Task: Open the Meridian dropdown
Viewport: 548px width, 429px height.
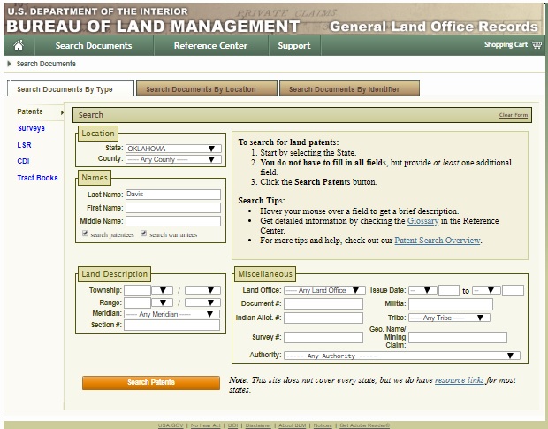Action: [x=171, y=314]
